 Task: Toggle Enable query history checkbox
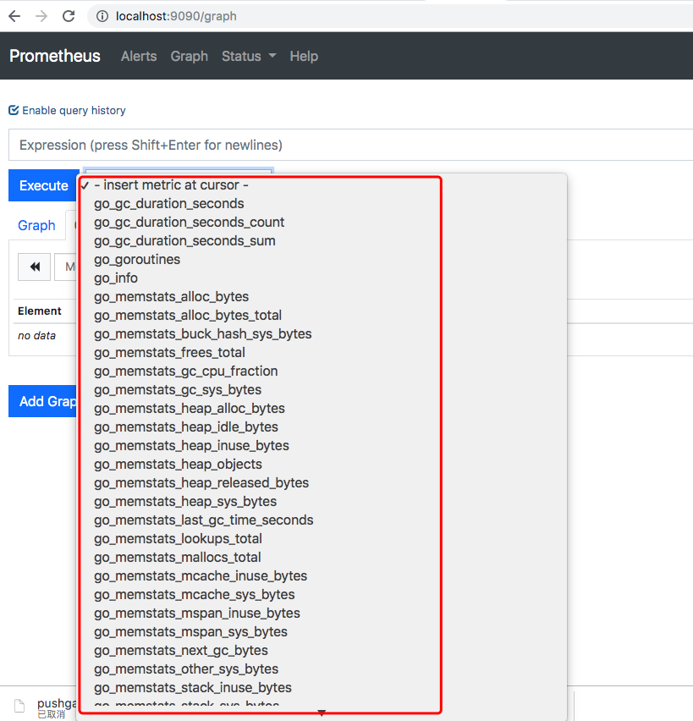(14, 110)
